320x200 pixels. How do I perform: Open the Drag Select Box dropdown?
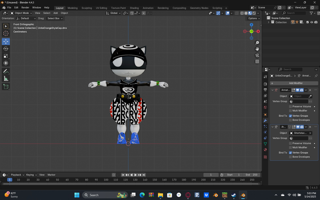[55, 18]
